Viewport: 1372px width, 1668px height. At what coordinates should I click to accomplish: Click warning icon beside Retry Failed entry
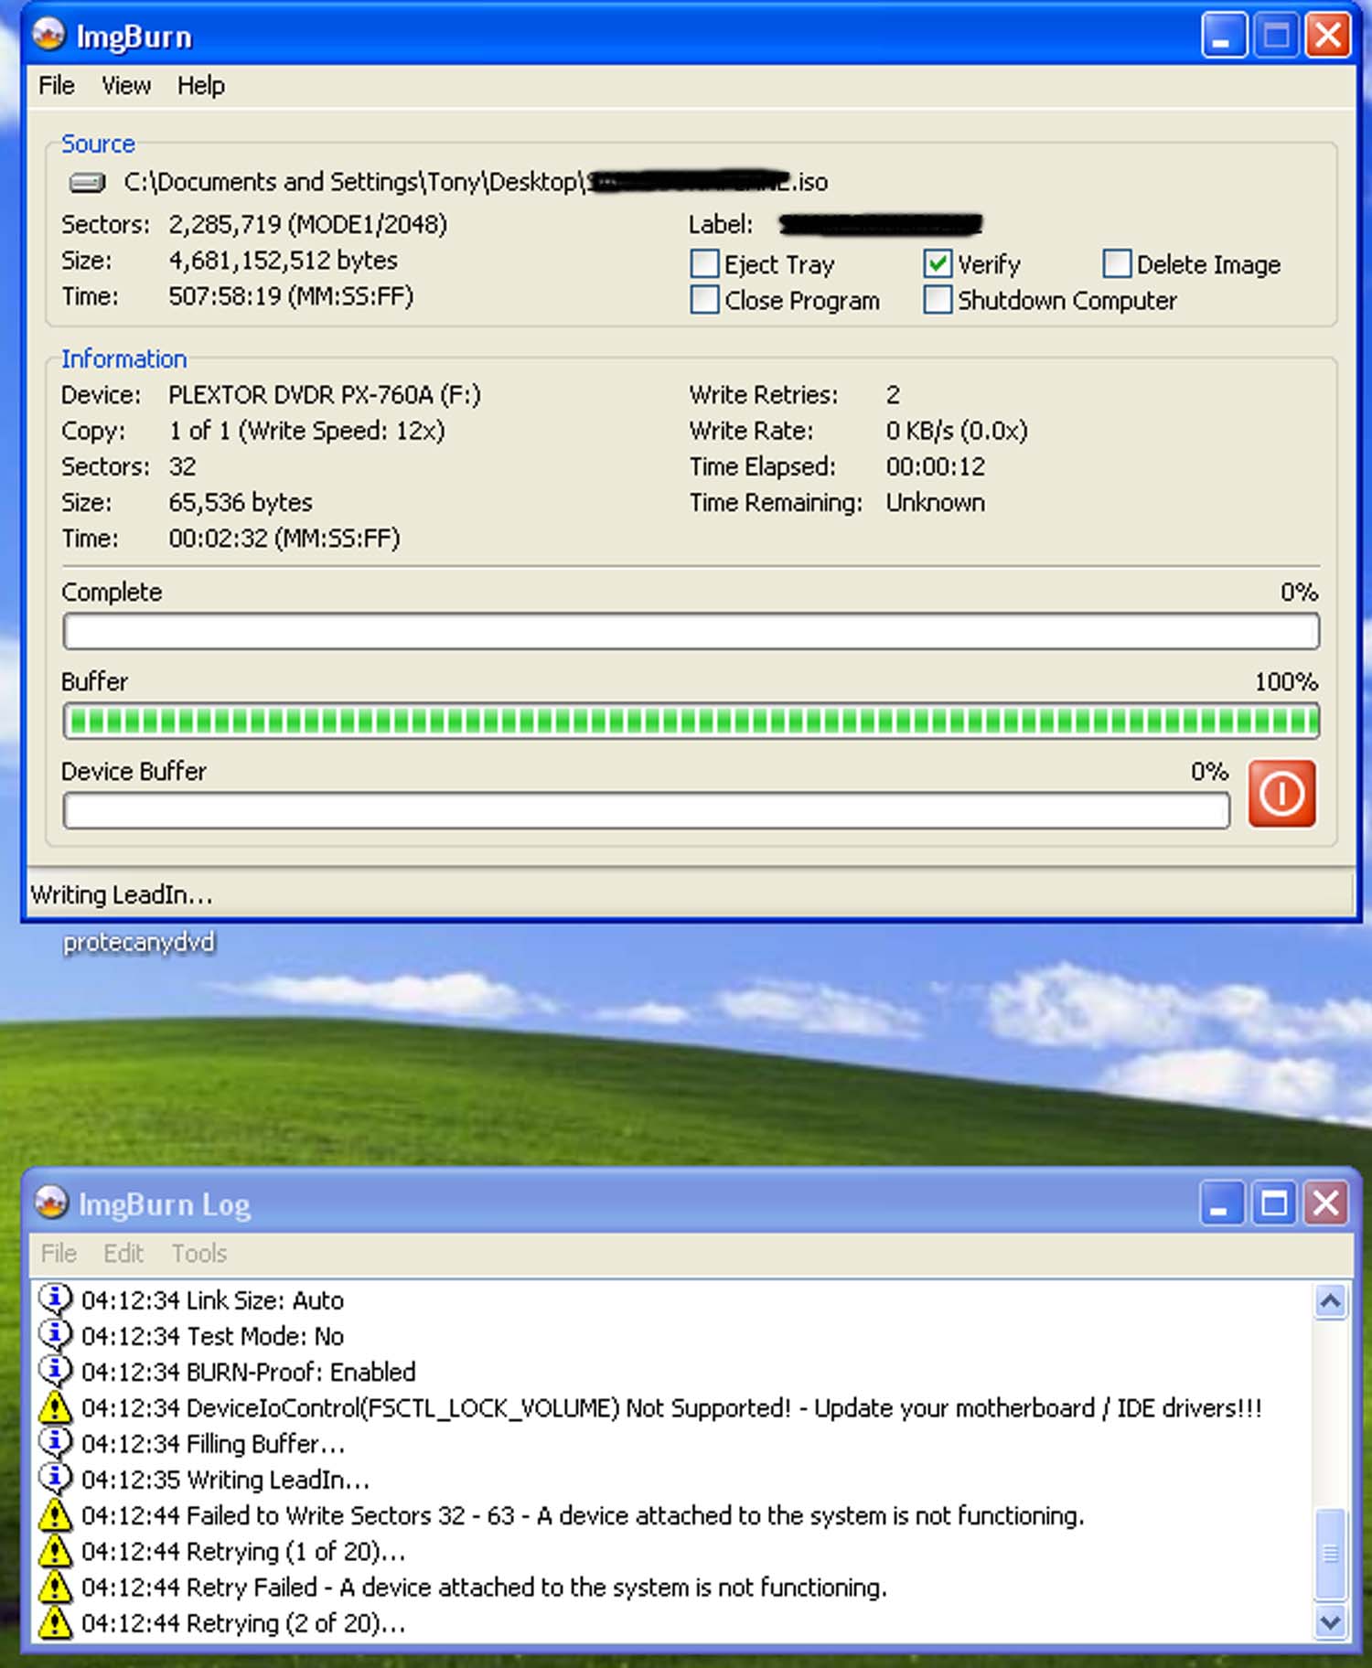click(x=55, y=1587)
